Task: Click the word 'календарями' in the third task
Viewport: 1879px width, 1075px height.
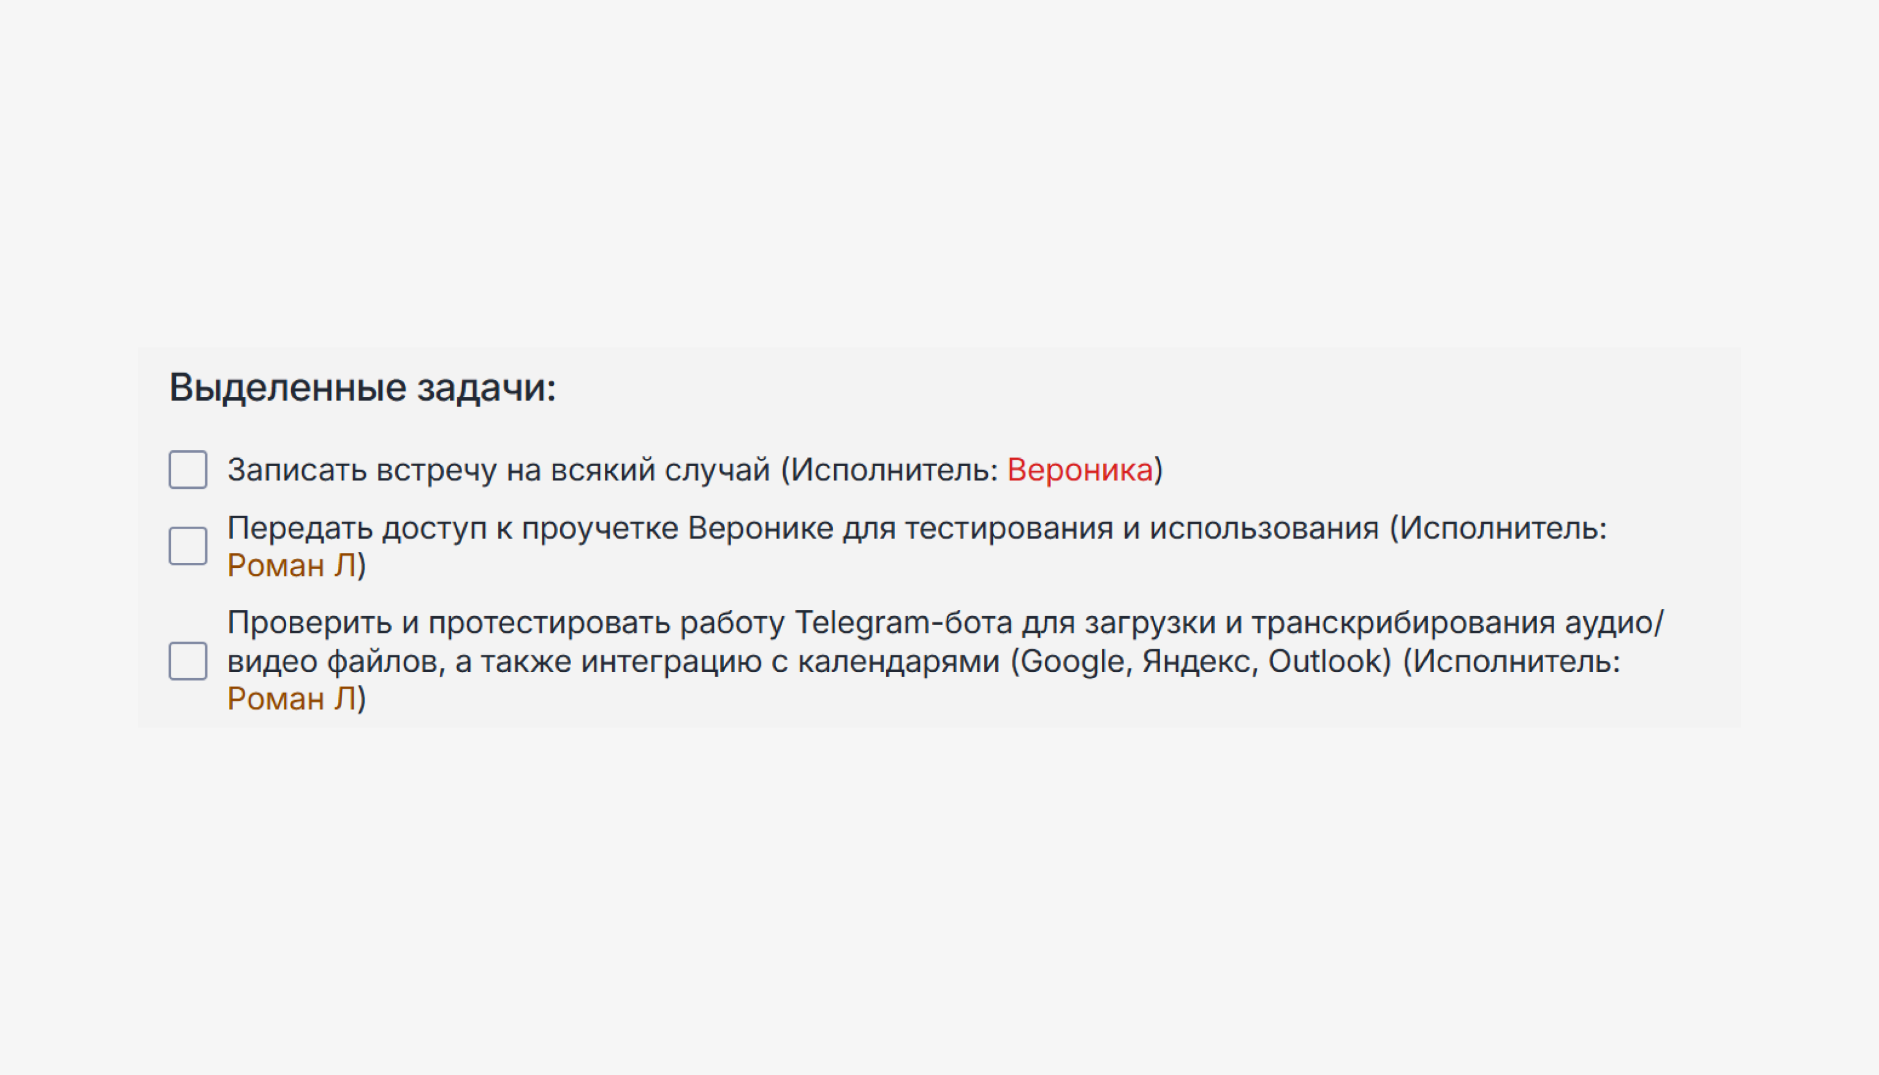Action: (898, 662)
